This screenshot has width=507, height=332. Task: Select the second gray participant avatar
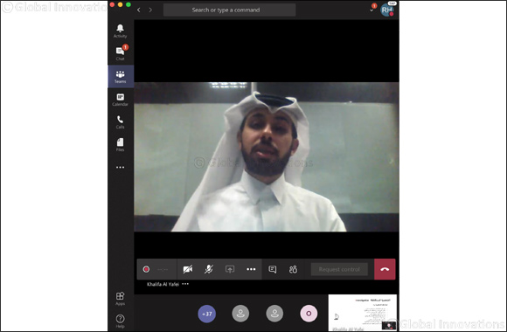click(x=274, y=314)
